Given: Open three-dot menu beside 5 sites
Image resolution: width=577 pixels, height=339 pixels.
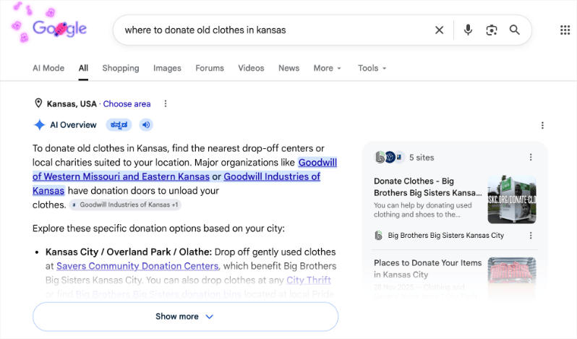Looking at the screenshot, I should (x=531, y=158).
